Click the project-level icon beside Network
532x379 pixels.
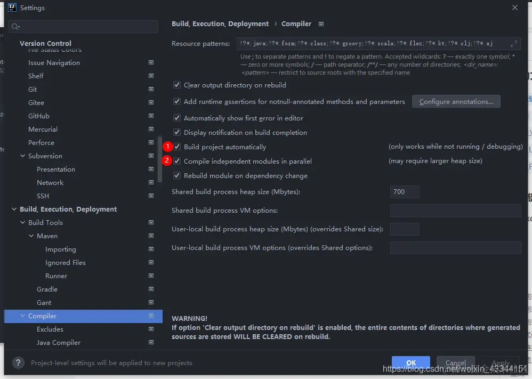tap(151, 182)
